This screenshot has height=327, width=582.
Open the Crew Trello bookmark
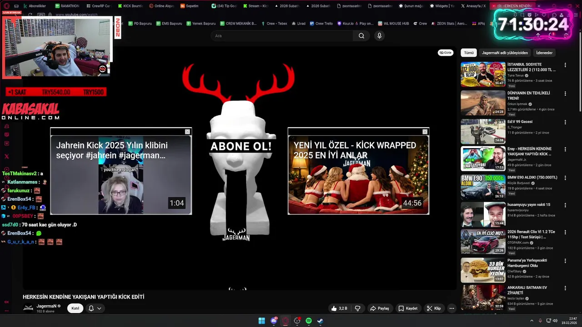tap(321, 23)
